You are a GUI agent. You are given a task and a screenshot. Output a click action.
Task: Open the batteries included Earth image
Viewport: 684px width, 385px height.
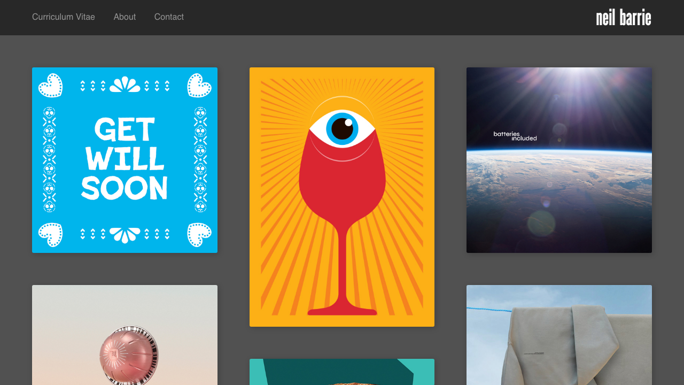(559, 160)
